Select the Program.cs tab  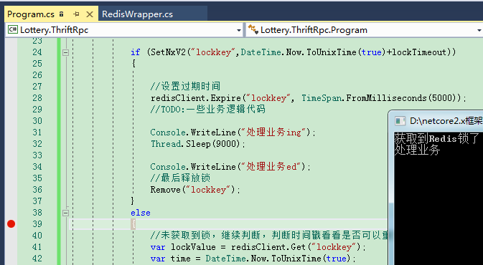(30, 14)
